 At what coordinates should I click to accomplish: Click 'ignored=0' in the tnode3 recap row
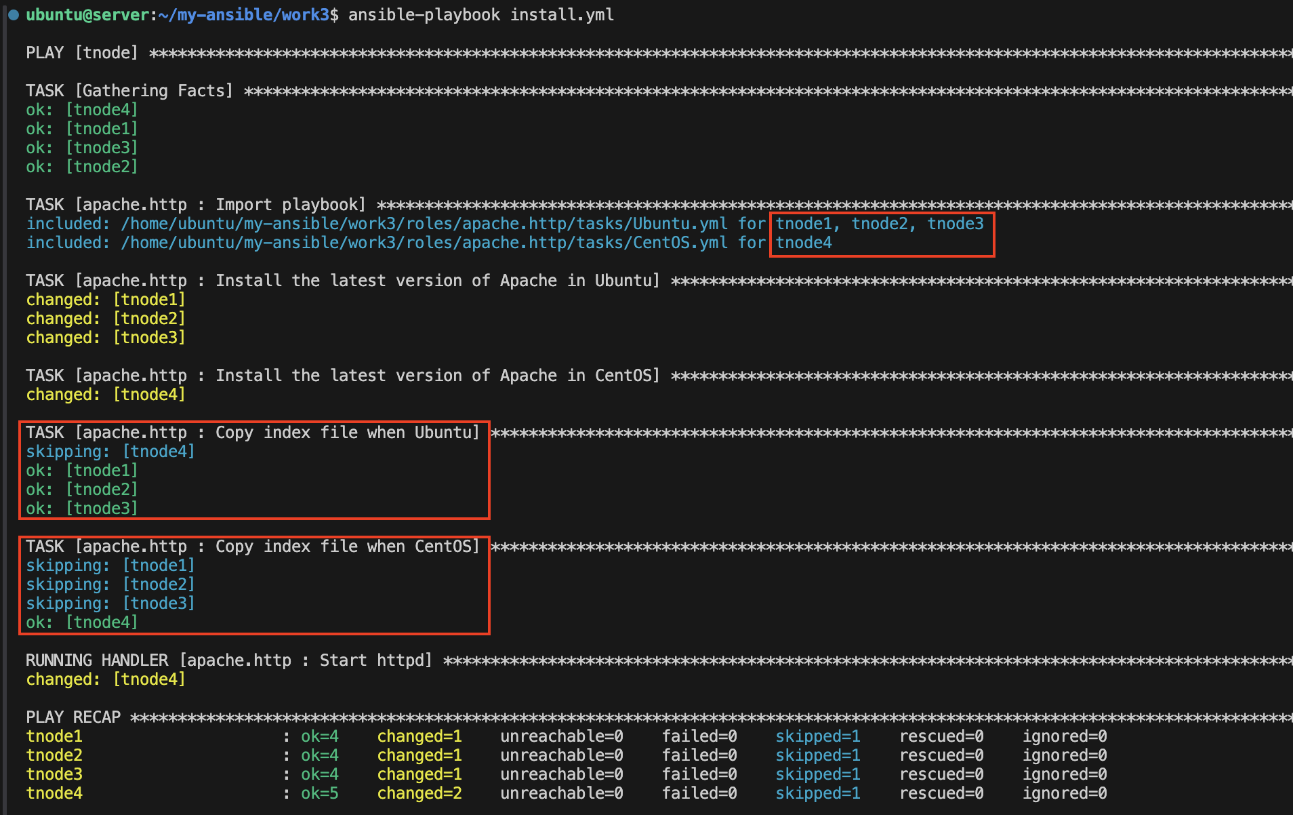(x=1065, y=774)
